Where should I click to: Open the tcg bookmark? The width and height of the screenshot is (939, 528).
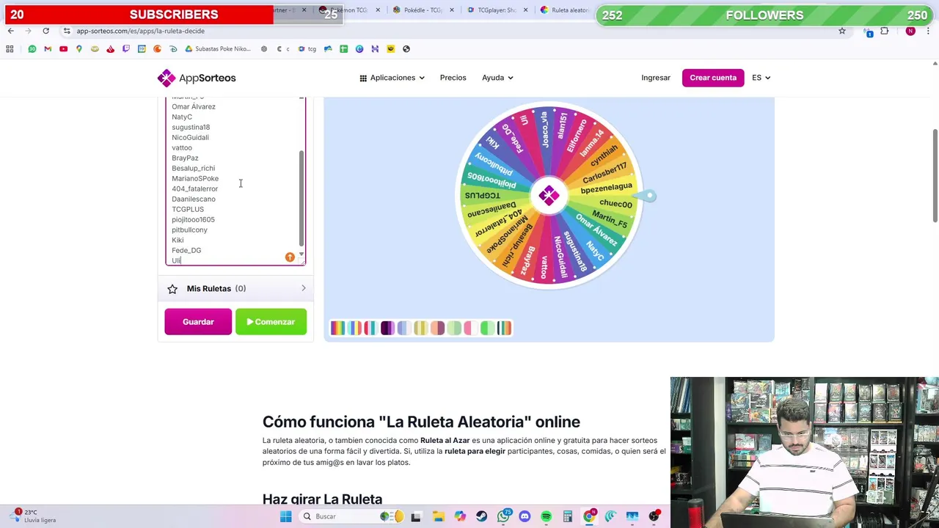(x=307, y=49)
